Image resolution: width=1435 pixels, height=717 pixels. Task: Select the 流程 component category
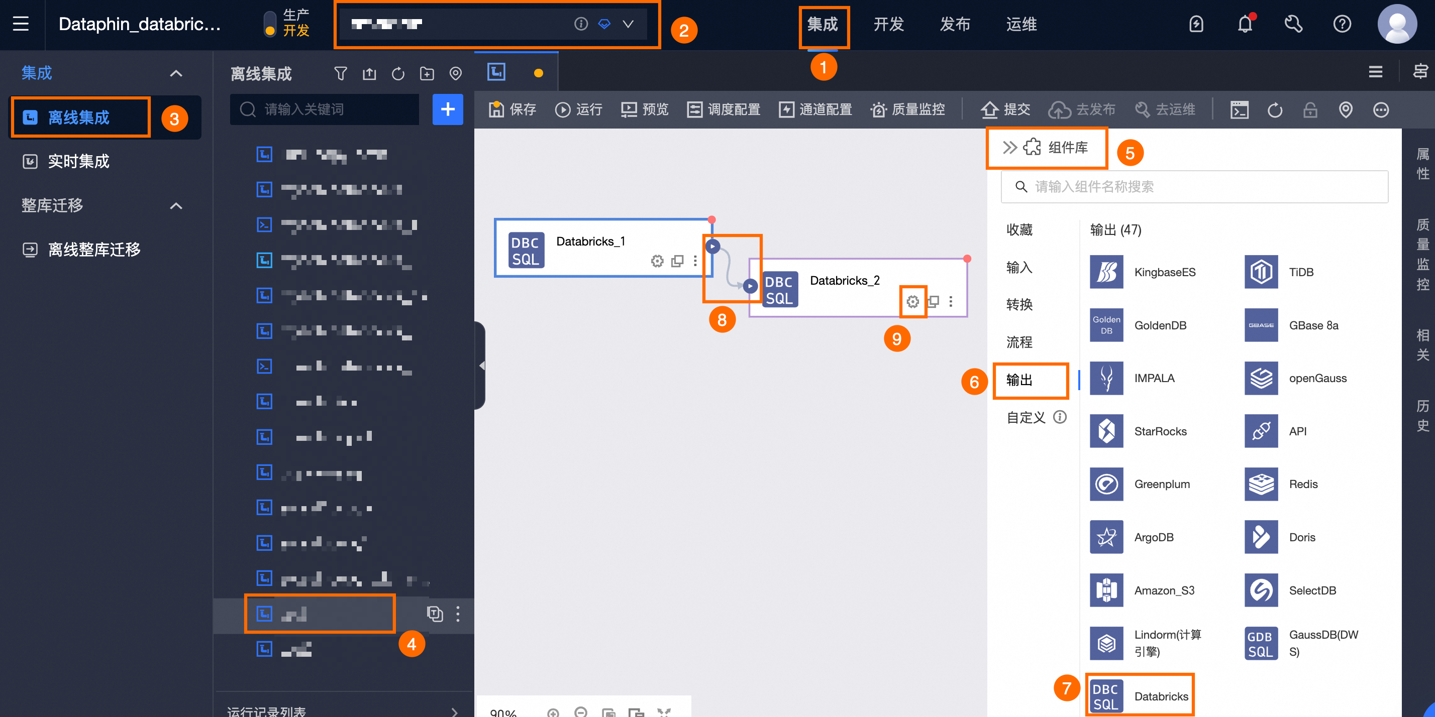tap(1019, 342)
